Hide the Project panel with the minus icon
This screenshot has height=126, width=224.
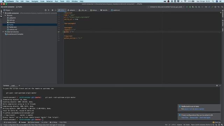tap(55, 10)
